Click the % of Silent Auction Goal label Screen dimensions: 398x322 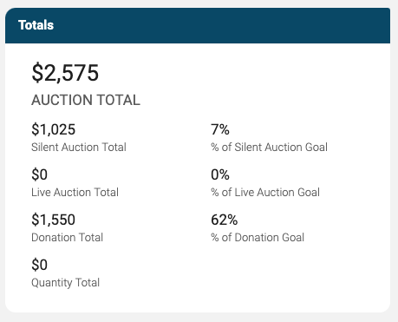(x=269, y=147)
